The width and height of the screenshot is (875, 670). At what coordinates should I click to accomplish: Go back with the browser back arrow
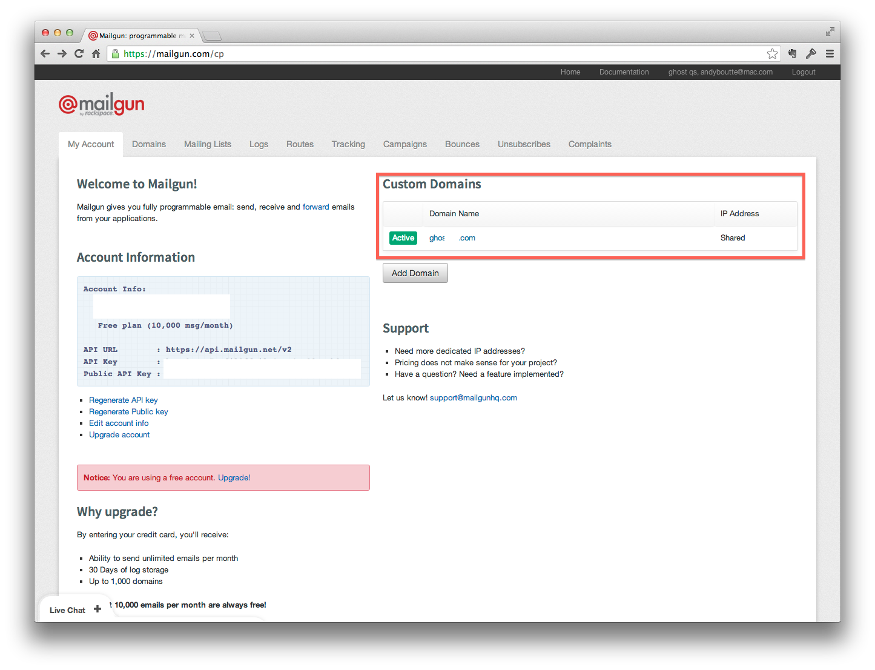click(45, 54)
